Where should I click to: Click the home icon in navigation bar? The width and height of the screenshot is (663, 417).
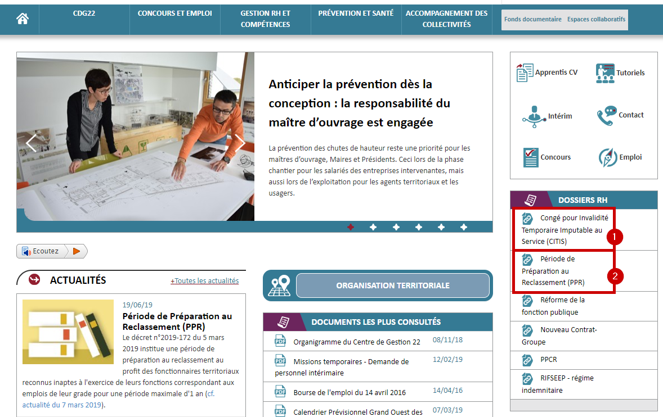(23, 19)
